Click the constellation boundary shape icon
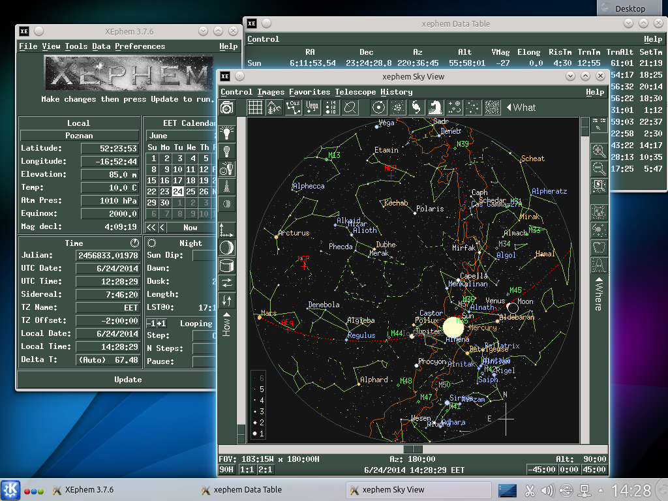 point(599,247)
